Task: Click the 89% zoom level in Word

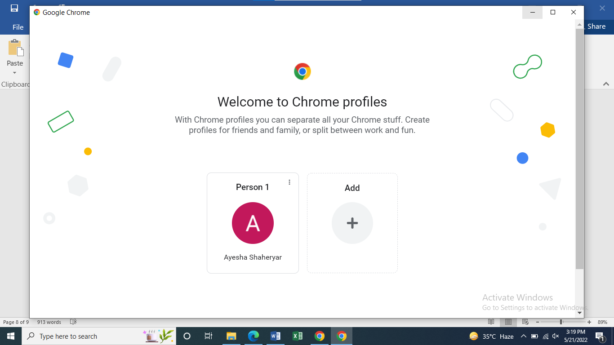Action: [x=602, y=322]
